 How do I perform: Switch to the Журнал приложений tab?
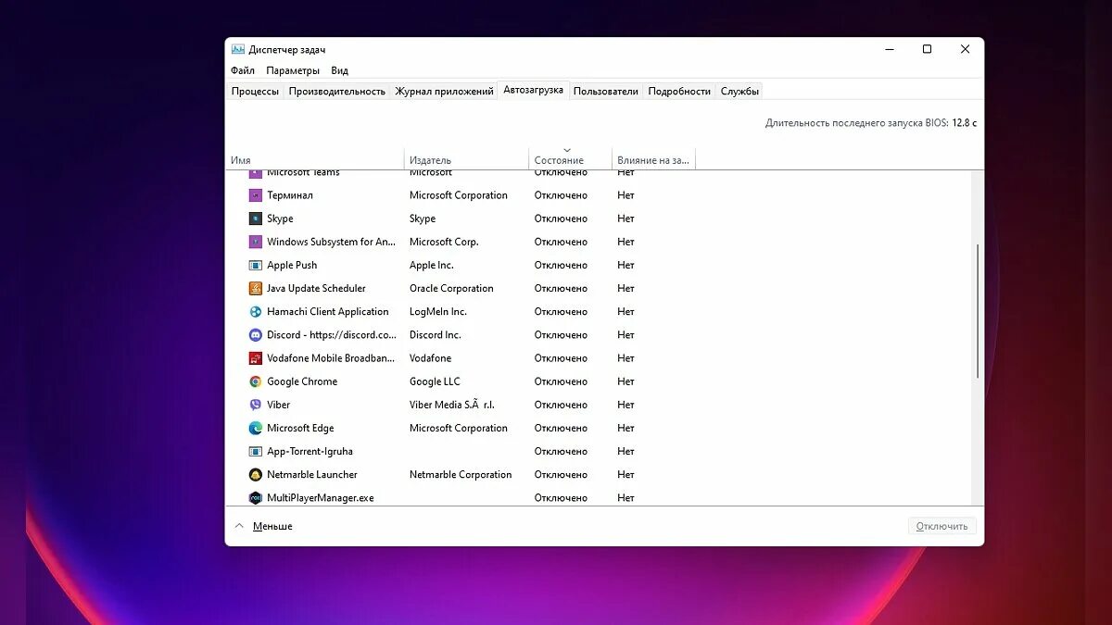click(x=444, y=91)
